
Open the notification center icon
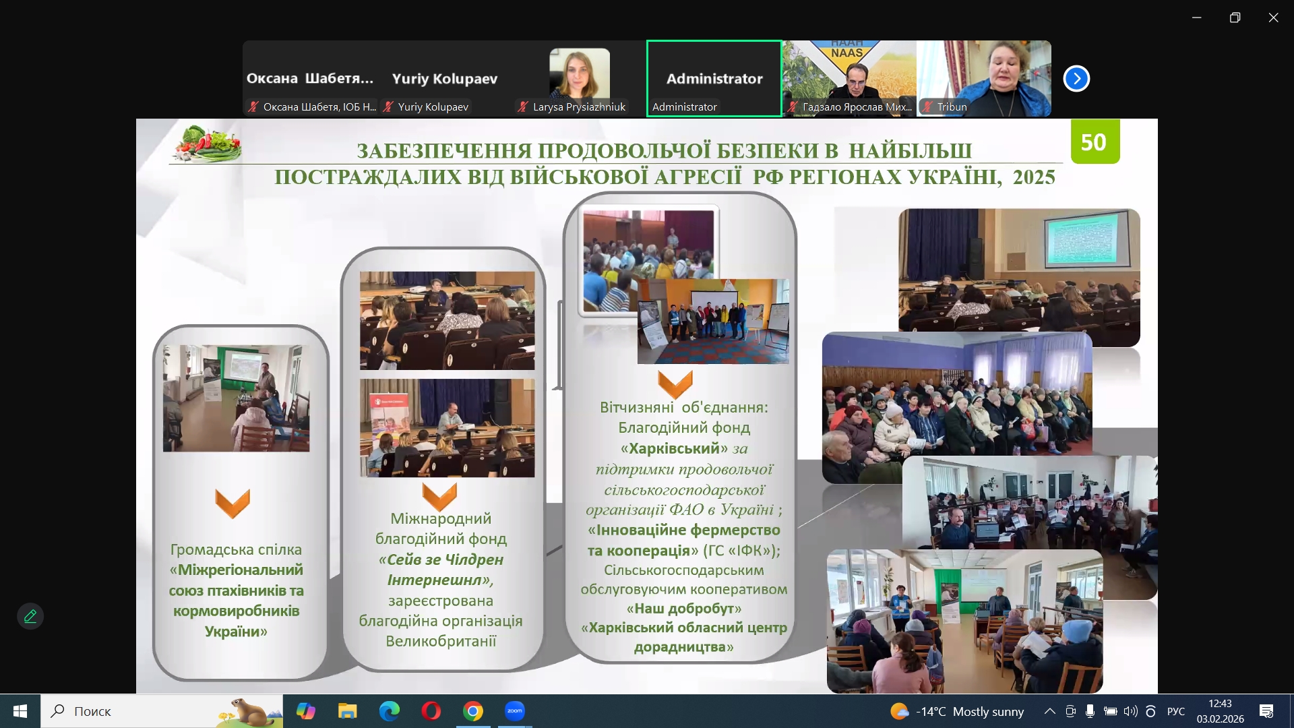pos(1266,711)
